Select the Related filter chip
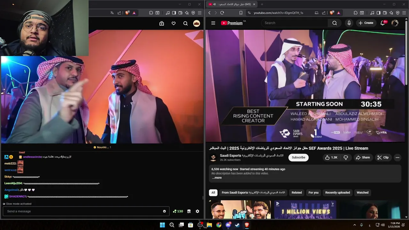The height and width of the screenshot is (230, 409). [297, 193]
